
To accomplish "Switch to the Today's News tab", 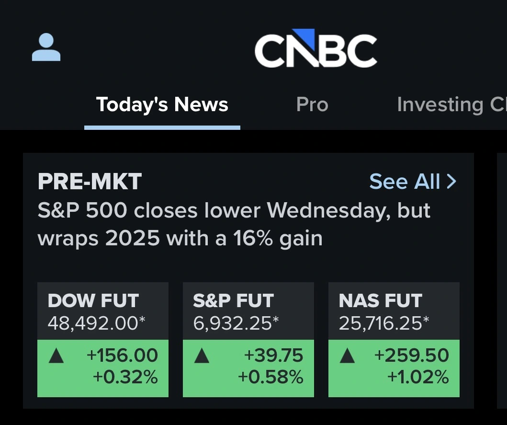I will (162, 104).
